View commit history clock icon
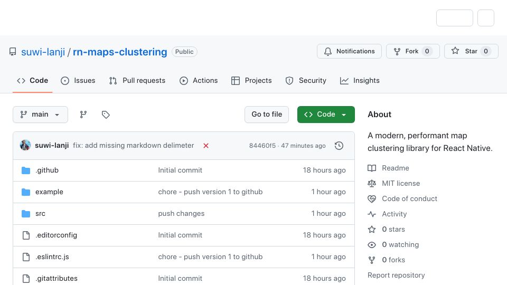The image size is (507, 285). tap(339, 146)
